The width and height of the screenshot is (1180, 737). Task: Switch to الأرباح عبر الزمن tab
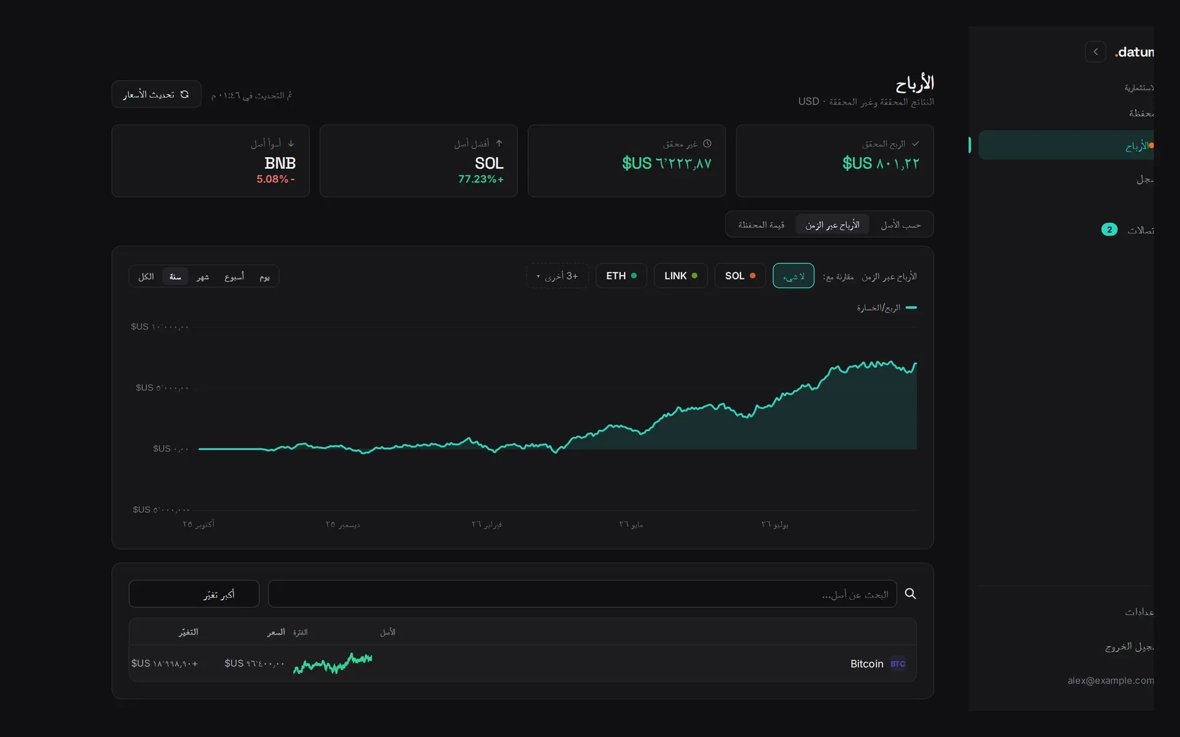pyautogui.click(x=832, y=225)
